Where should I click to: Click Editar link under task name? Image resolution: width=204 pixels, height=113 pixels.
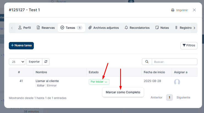pos(41,86)
